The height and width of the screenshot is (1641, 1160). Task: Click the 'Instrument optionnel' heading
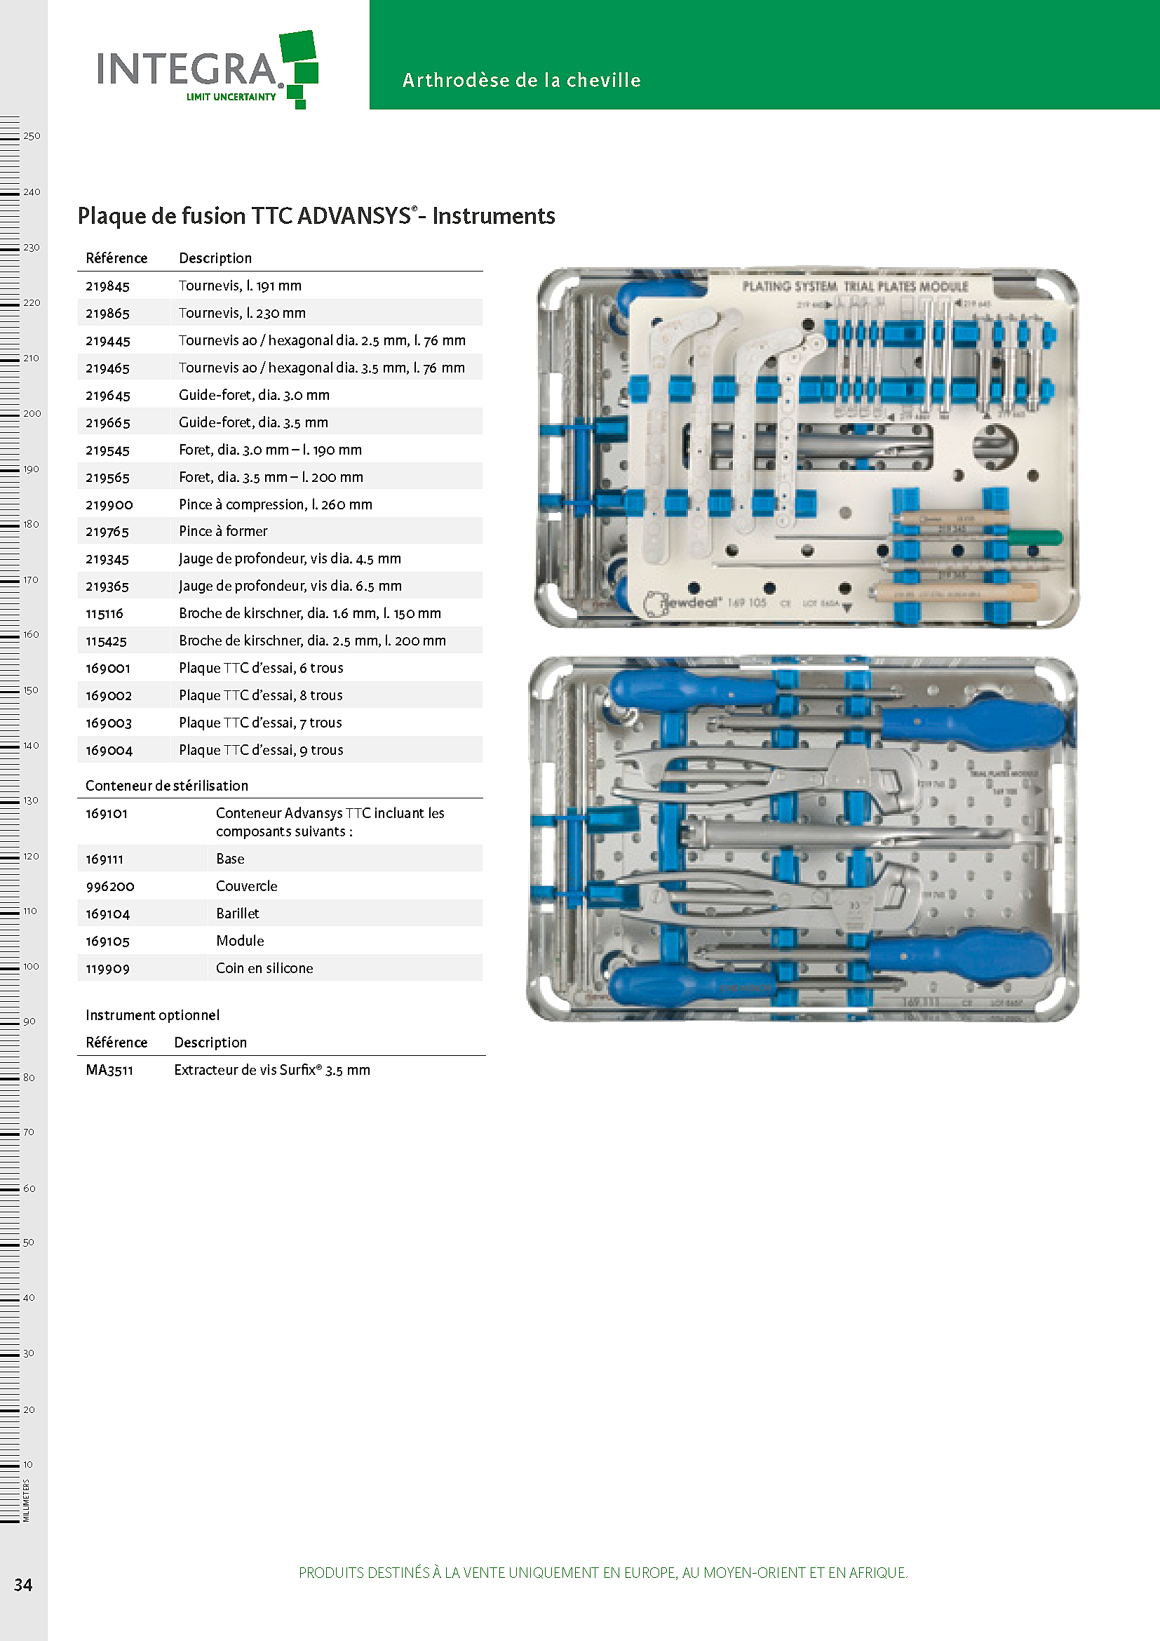click(152, 1015)
